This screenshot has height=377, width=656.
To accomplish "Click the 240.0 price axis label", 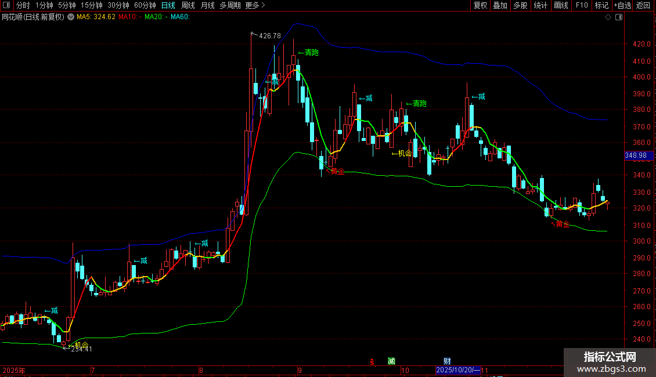I will [x=641, y=339].
